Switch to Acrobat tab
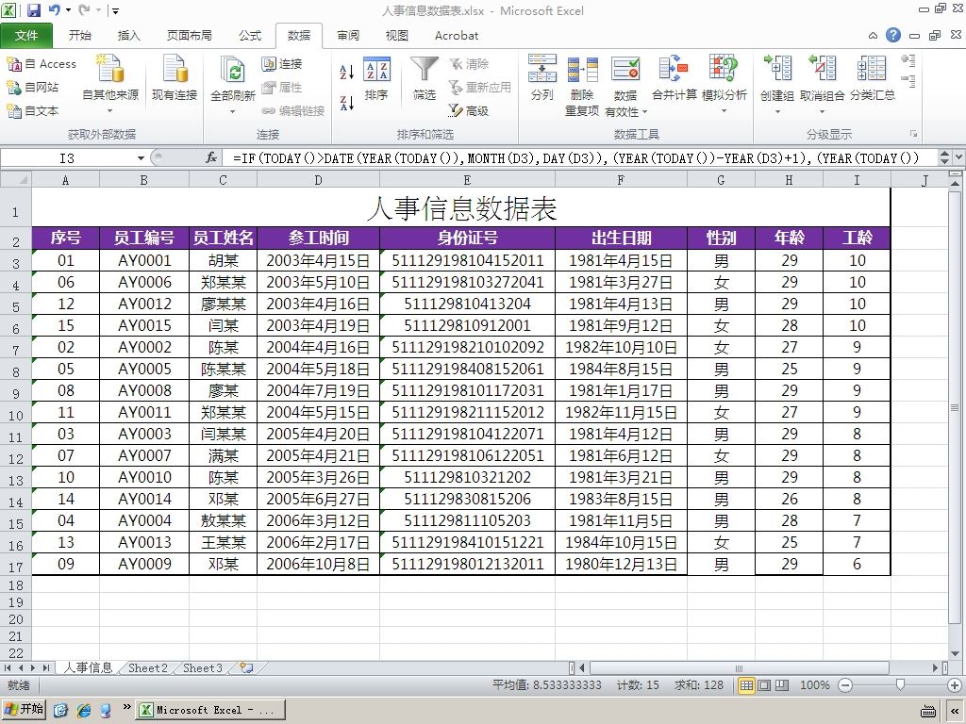 click(x=457, y=35)
